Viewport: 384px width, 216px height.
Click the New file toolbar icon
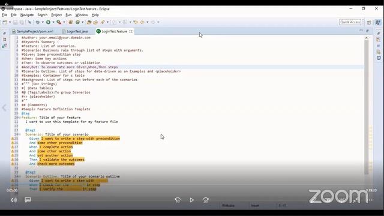[5, 22]
